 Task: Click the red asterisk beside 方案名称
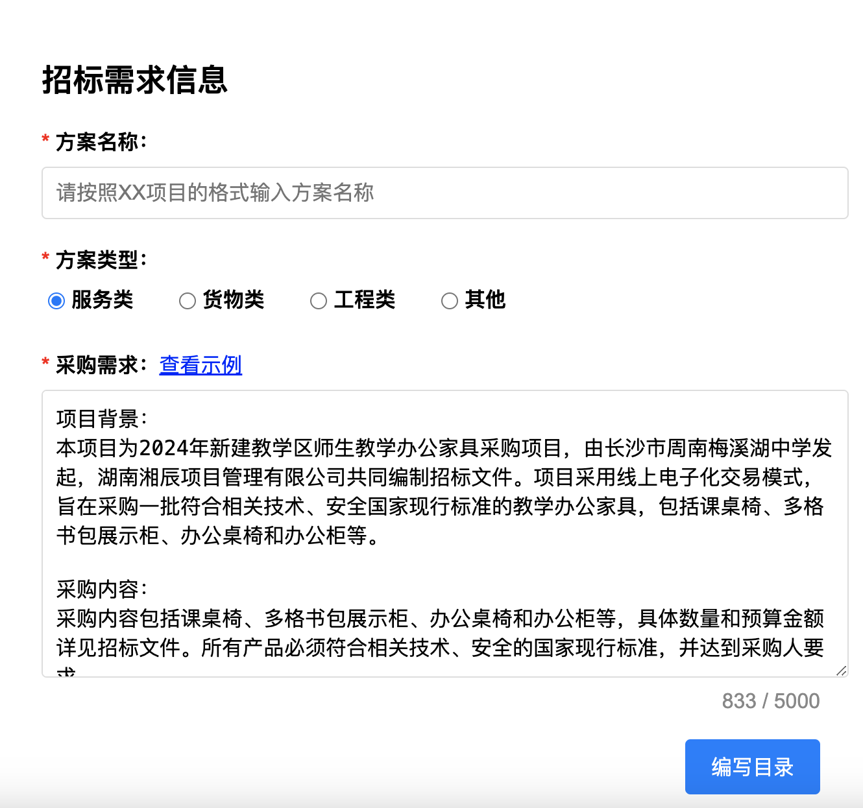tap(45, 138)
